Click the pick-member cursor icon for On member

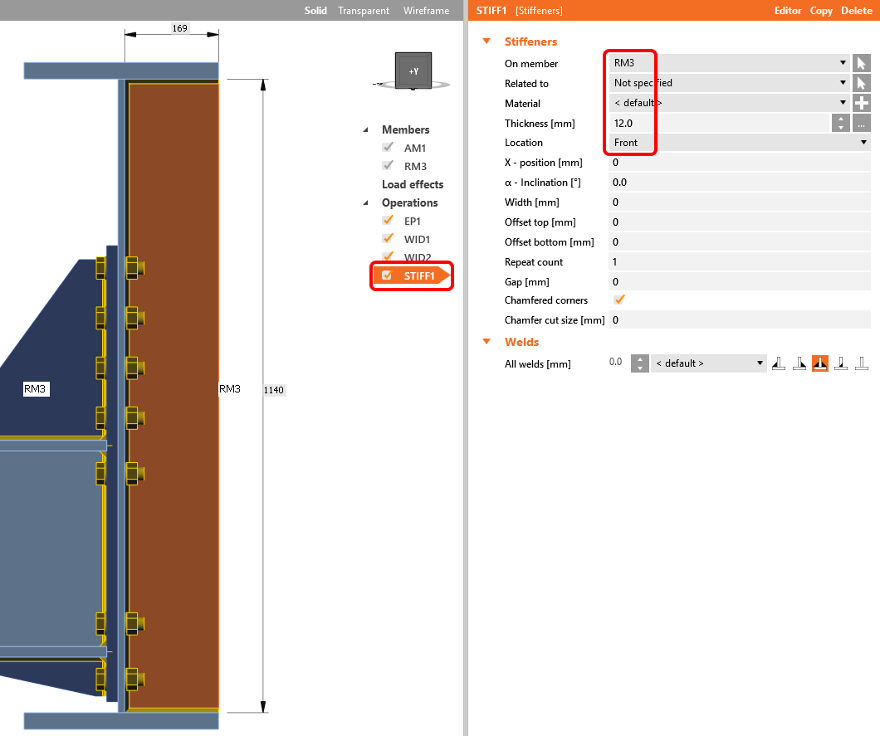861,63
